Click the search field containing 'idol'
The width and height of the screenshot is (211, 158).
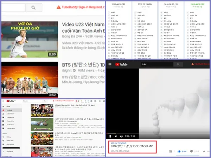[x=157, y=64]
